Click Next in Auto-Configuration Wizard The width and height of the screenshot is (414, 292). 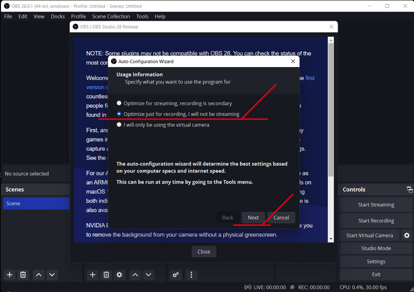(253, 218)
